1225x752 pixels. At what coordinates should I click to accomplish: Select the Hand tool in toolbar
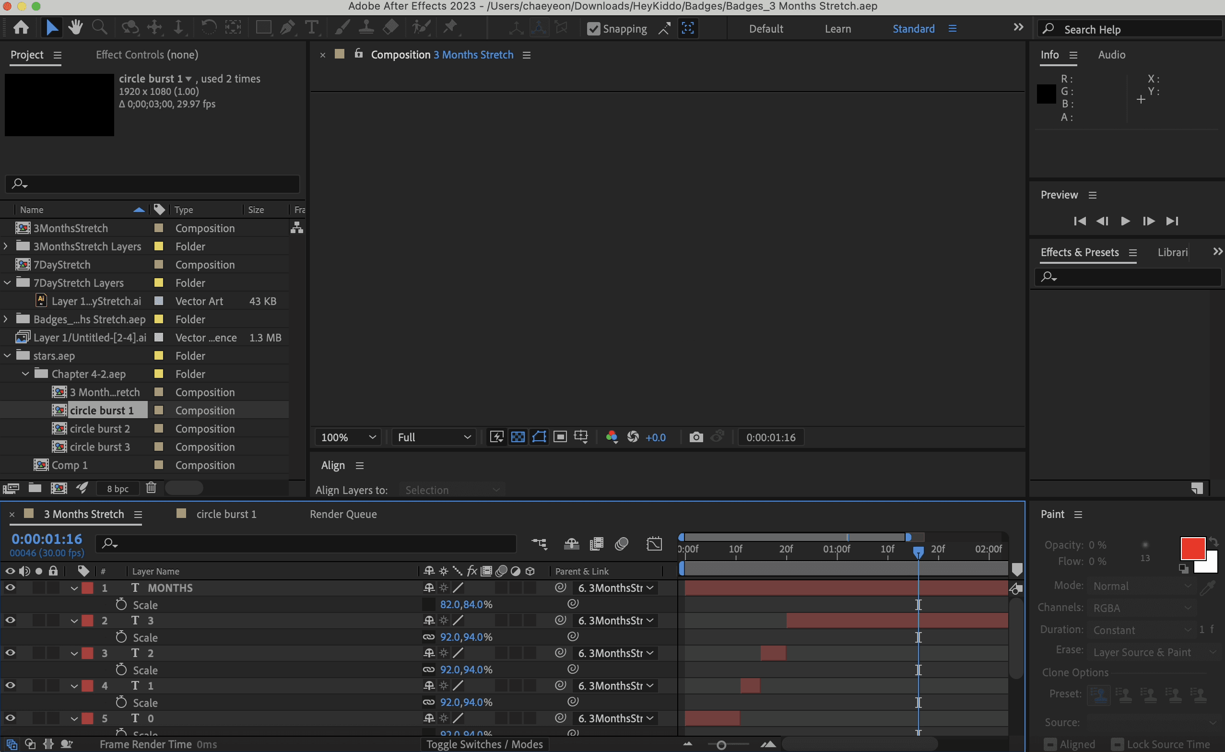tap(76, 27)
